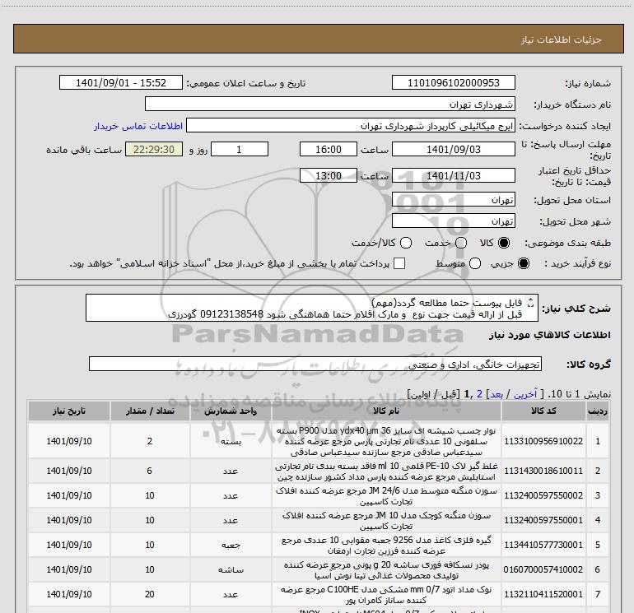
Task: Click the کد کالا column header
Action: (x=543, y=411)
